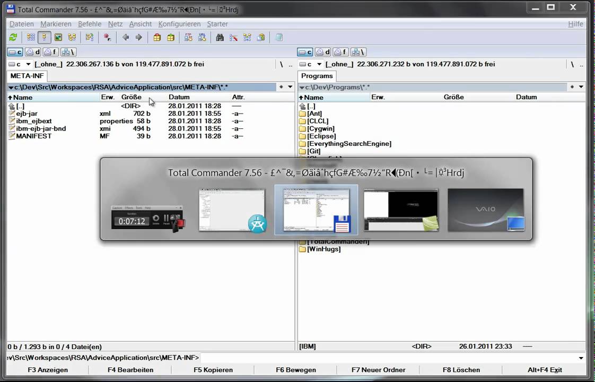Switch the right panel to drive c
This screenshot has height=382, width=595.
[305, 52]
